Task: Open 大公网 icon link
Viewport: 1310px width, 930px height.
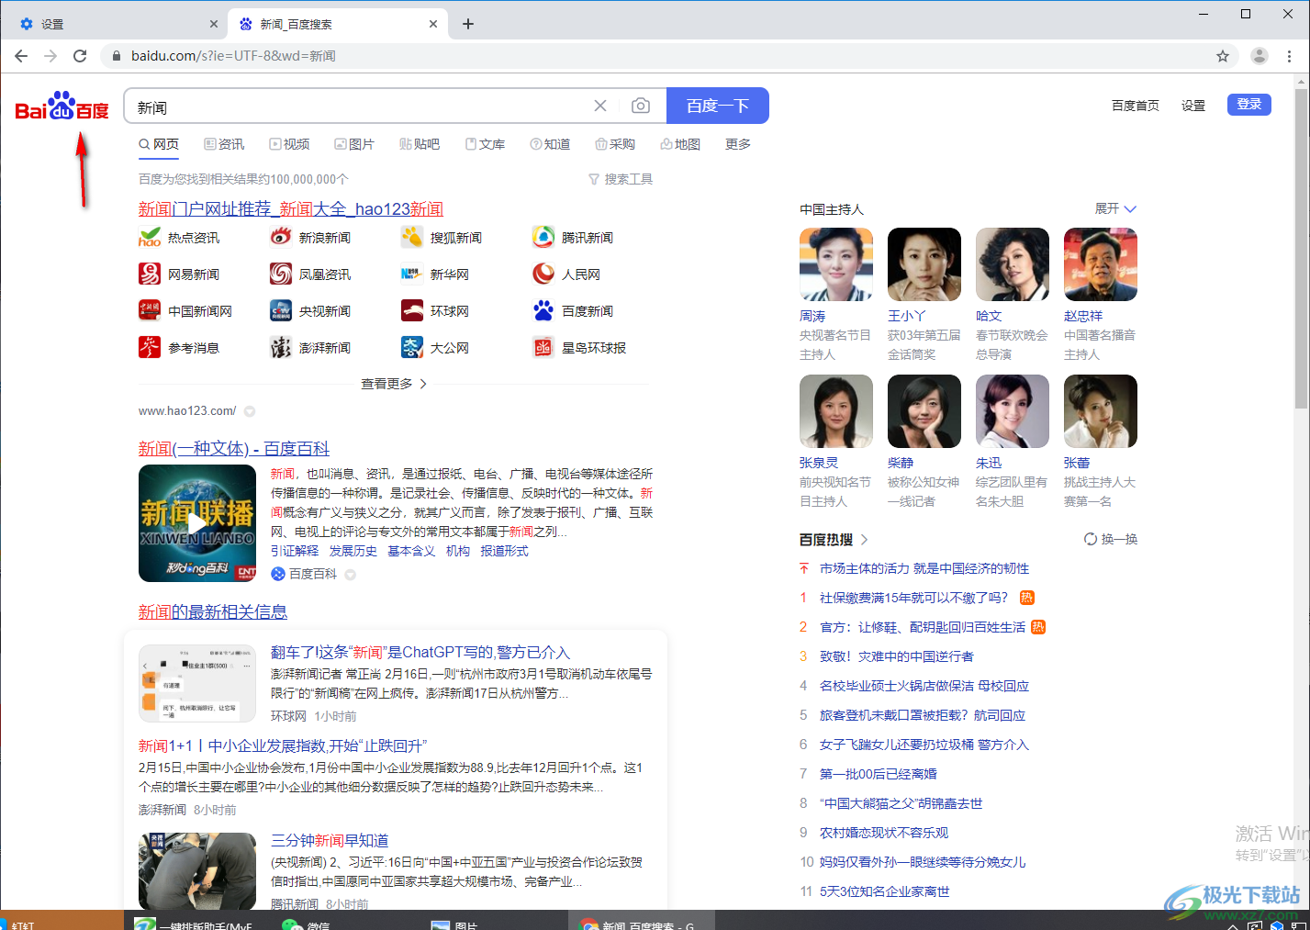Action: point(412,347)
